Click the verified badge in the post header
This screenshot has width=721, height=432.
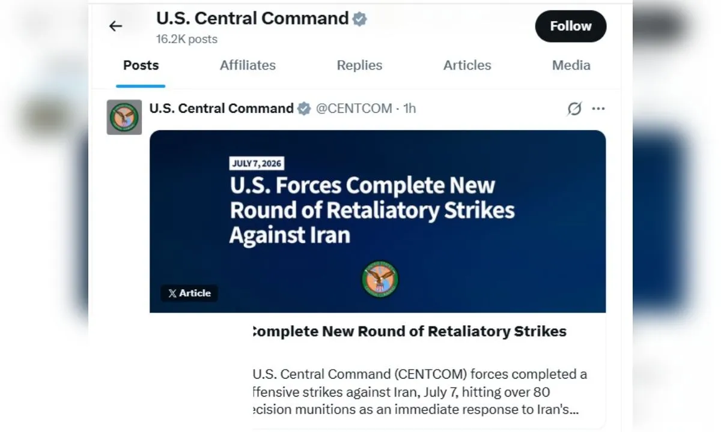tap(305, 109)
